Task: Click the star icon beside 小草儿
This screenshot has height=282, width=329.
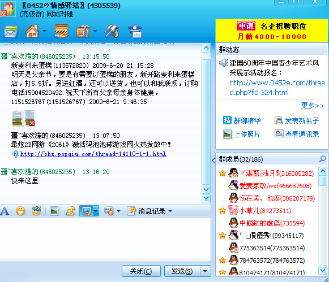Action: [x=223, y=210]
